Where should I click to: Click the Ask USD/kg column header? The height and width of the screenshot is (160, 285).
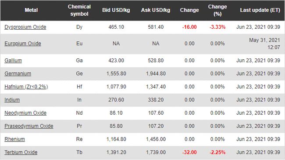(x=156, y=10)
